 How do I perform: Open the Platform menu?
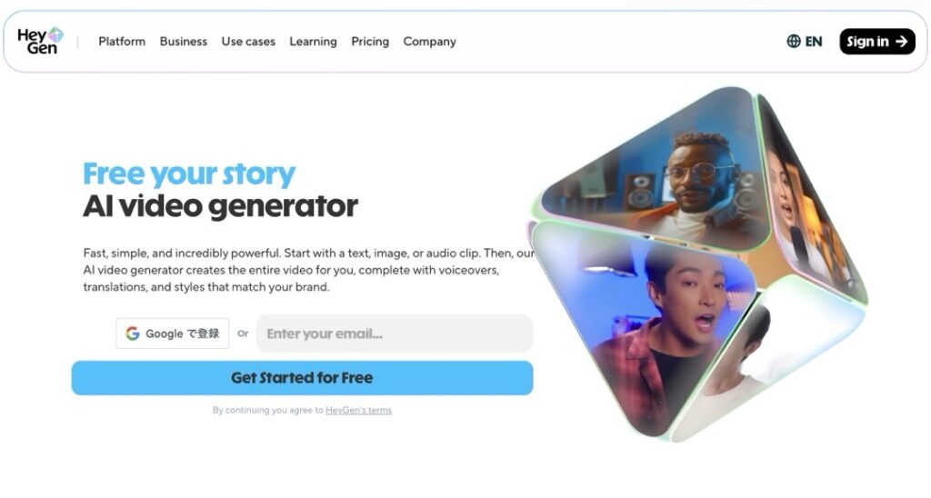pos(122,42)
